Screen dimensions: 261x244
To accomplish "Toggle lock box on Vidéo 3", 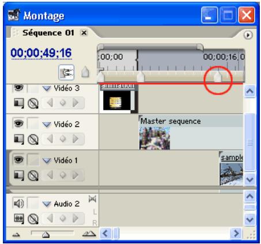I will coord(33,88).
